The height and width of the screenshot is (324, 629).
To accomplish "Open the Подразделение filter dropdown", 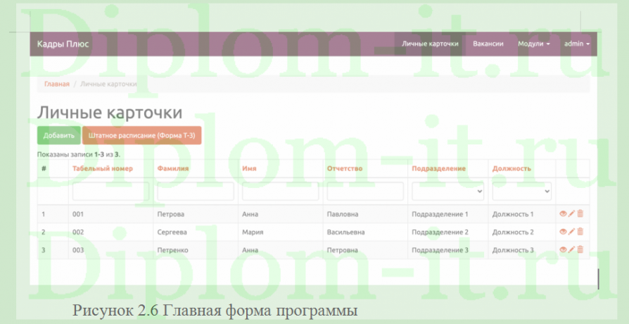I will click(447, 192).
